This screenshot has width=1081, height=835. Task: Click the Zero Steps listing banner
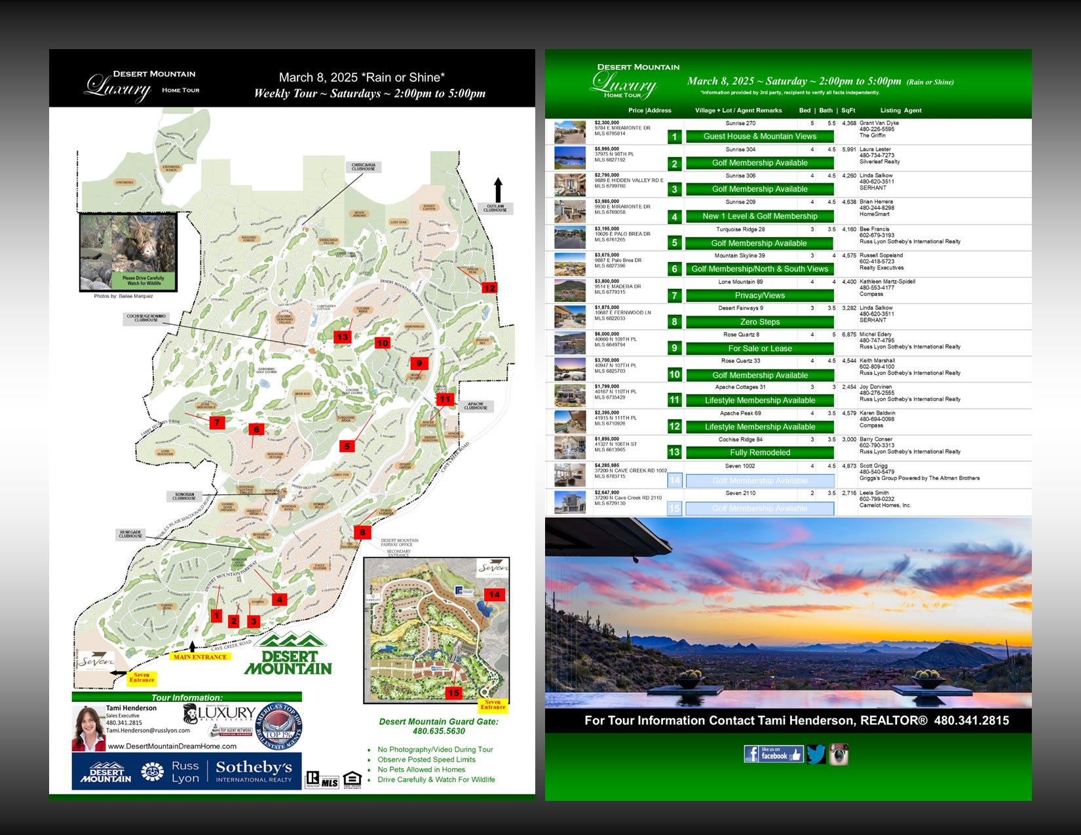point(759,322)
